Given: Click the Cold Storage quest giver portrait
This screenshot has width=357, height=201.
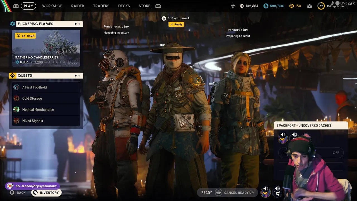Looking at the screenshot, I should tap(16, 98).
